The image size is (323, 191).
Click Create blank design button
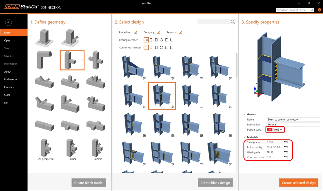tap(215, 183)
